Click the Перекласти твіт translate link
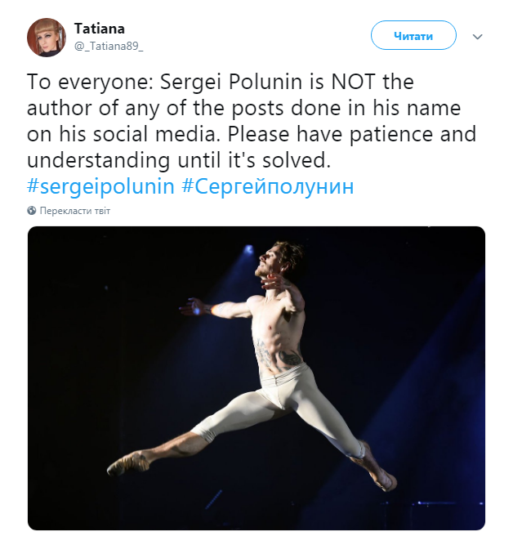Viewport: 513px width, 536px height. [74, 210]
